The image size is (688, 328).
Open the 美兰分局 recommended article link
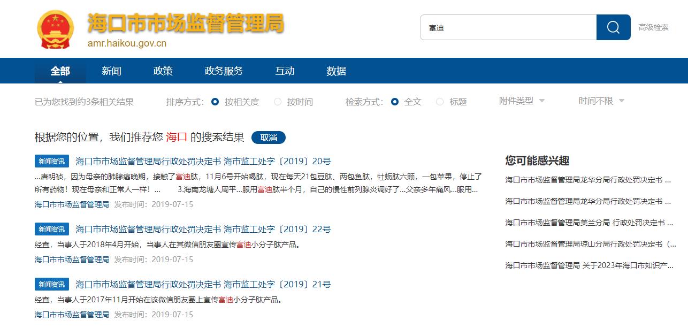coord(588,223)
